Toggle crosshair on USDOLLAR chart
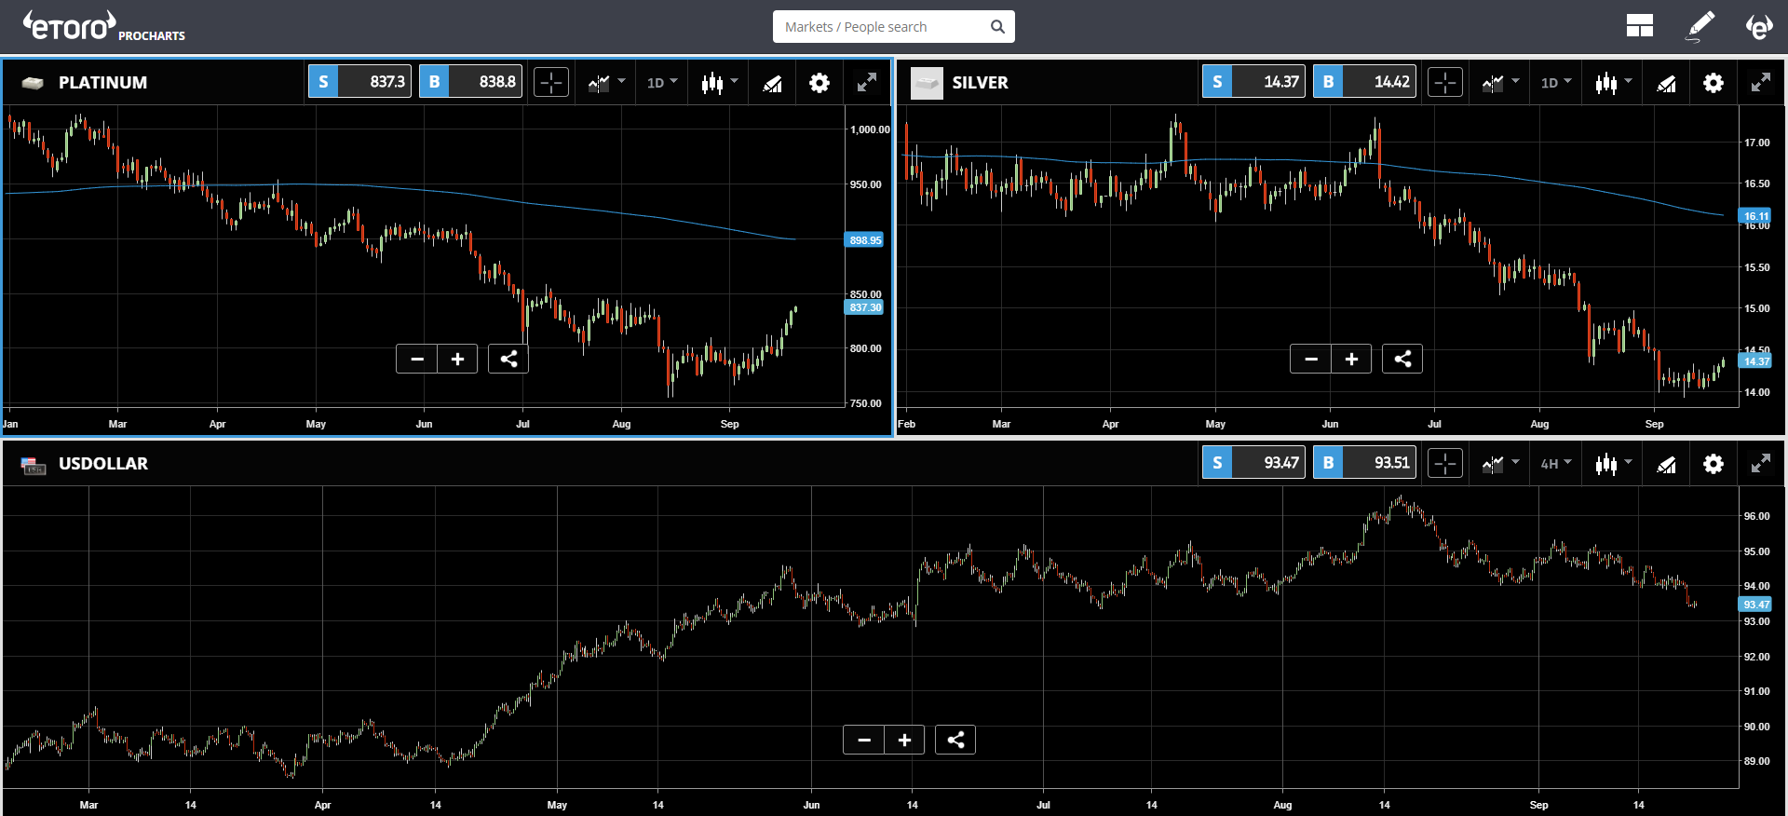This screenshot has height=816, width=1788. (1445, 464)
